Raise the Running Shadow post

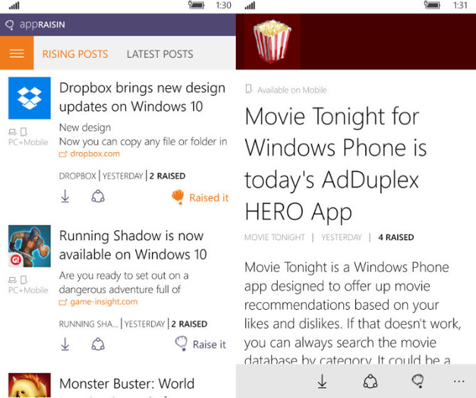coord(200,344)
